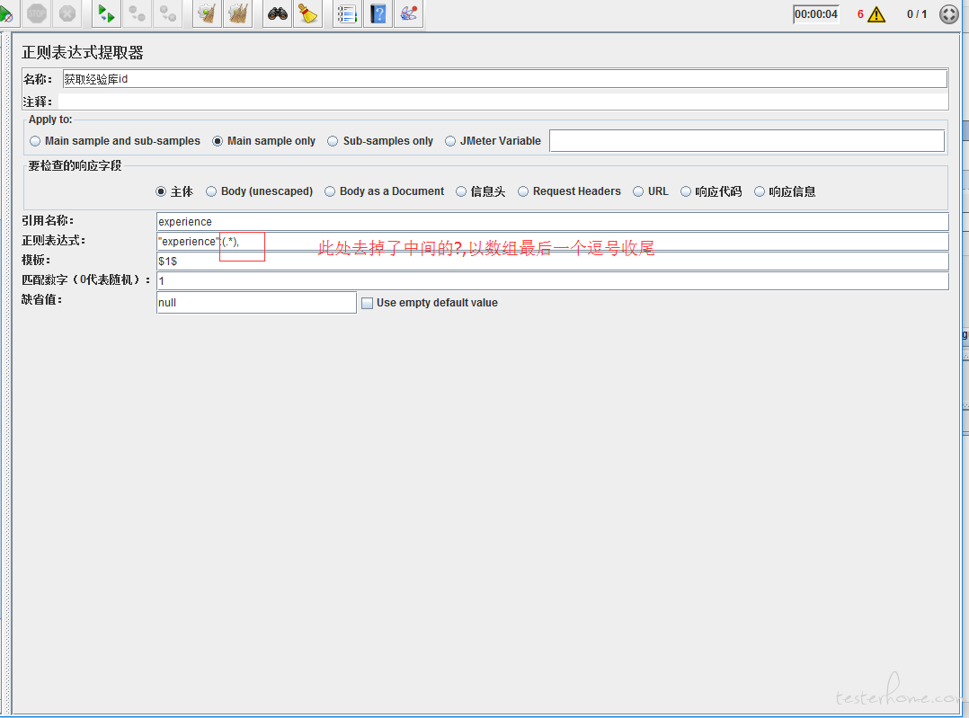This screenshot has width=969, height=718.
Task: Reset search with the yellow broom icon
Action: coord(307,13)
